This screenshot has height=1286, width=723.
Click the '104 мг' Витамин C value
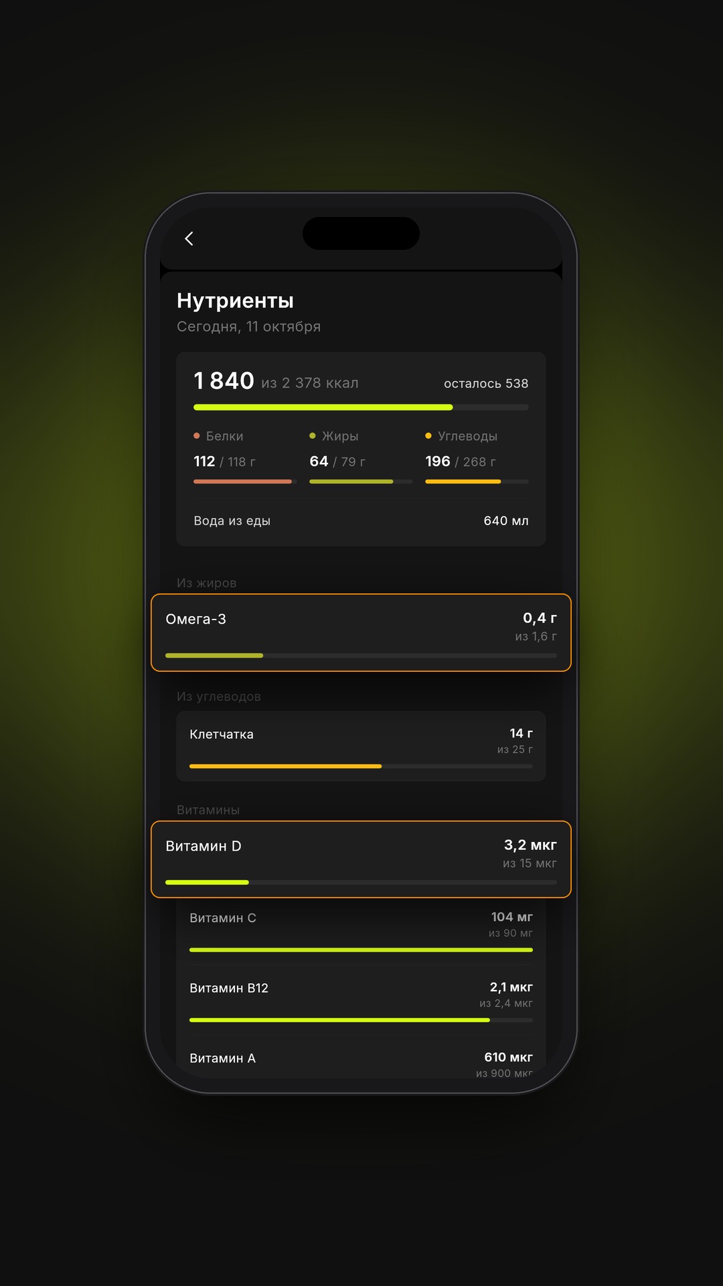point(512,917)
